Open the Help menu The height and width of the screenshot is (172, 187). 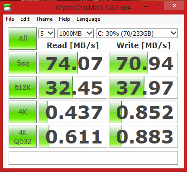click(x=64, y=19)
